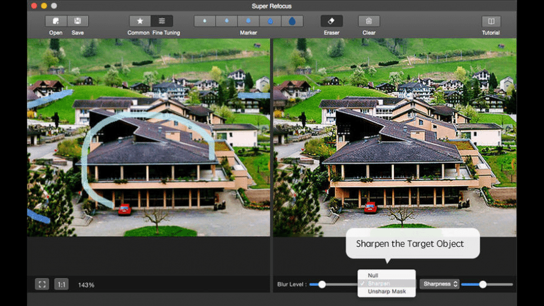Save the refocused image
This screenshot has height=306, width=544.
click(x=78, y=21)
